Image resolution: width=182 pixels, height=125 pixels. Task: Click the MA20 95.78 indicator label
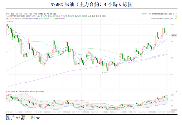[x=29, y=18]
